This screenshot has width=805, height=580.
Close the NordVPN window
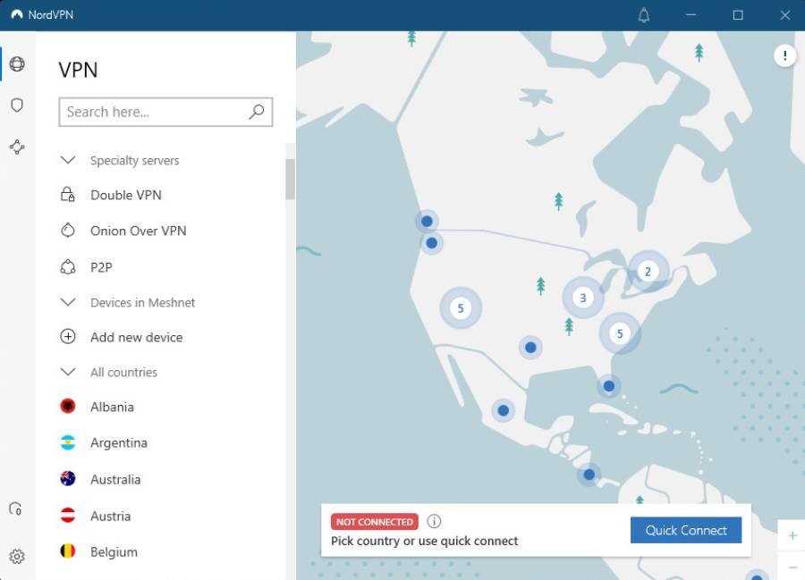coord(785,15)
